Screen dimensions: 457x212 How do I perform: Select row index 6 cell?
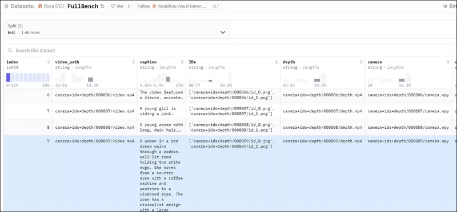coord(28,95)
